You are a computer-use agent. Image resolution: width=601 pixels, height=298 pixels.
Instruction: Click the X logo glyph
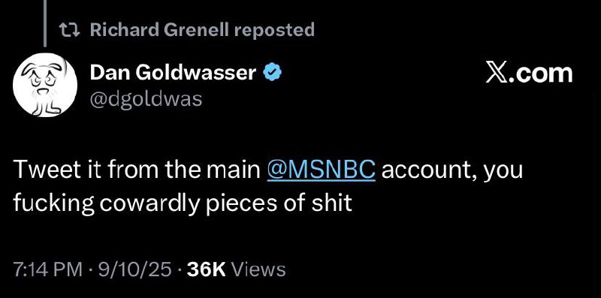(497, 74)
